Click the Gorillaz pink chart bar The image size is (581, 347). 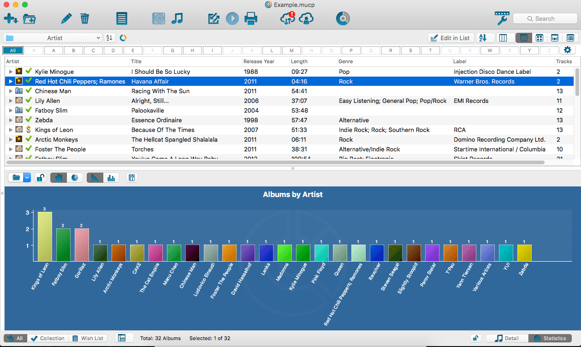[x=82, y=245]
